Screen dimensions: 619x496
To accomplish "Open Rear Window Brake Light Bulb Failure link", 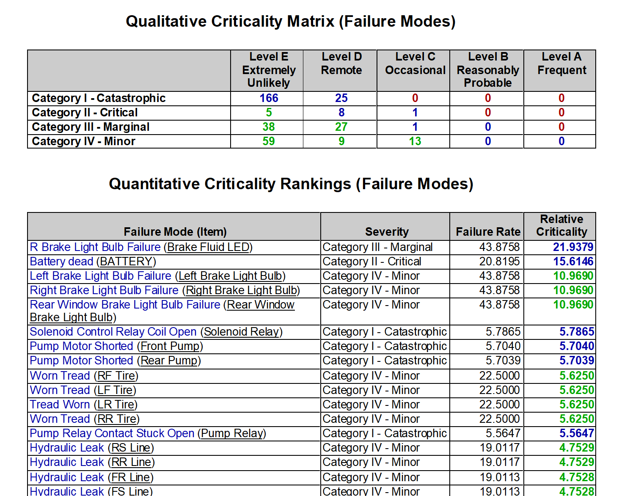I will click(125, 305).
